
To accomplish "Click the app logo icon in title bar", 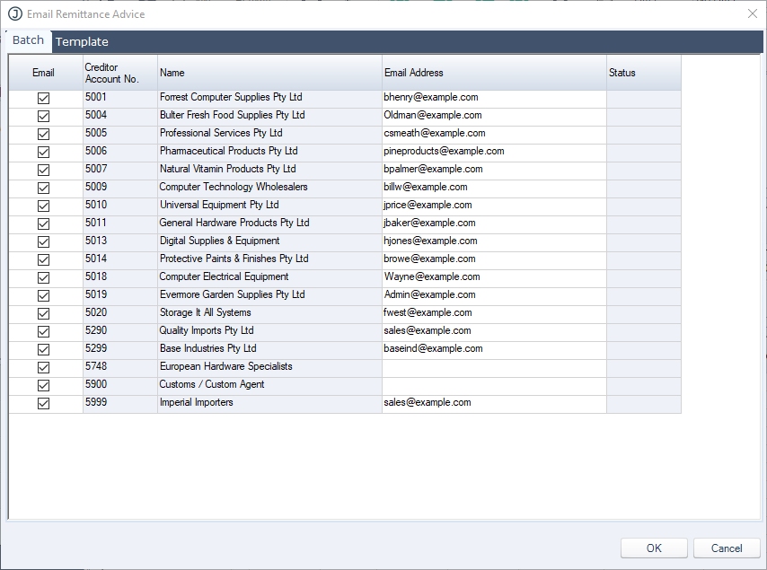I will pos(15,14).
